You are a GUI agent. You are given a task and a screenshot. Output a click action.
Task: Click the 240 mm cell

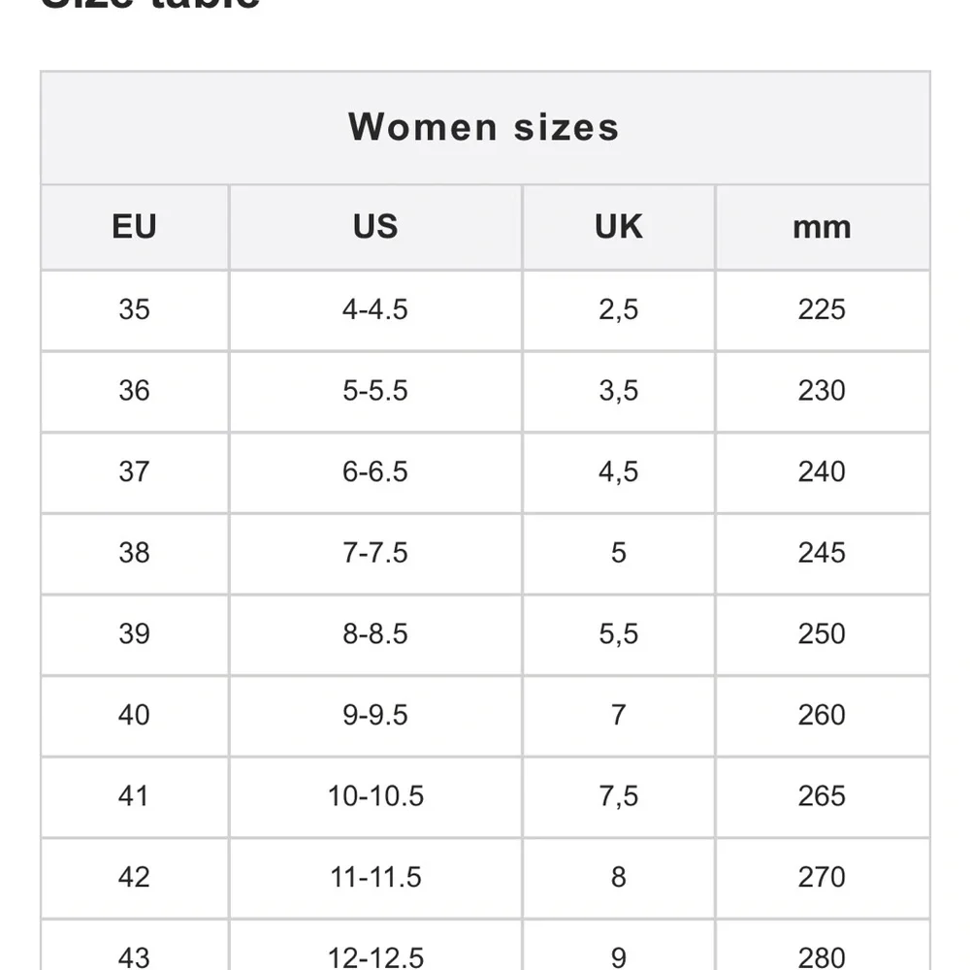[x=822, y=471]
